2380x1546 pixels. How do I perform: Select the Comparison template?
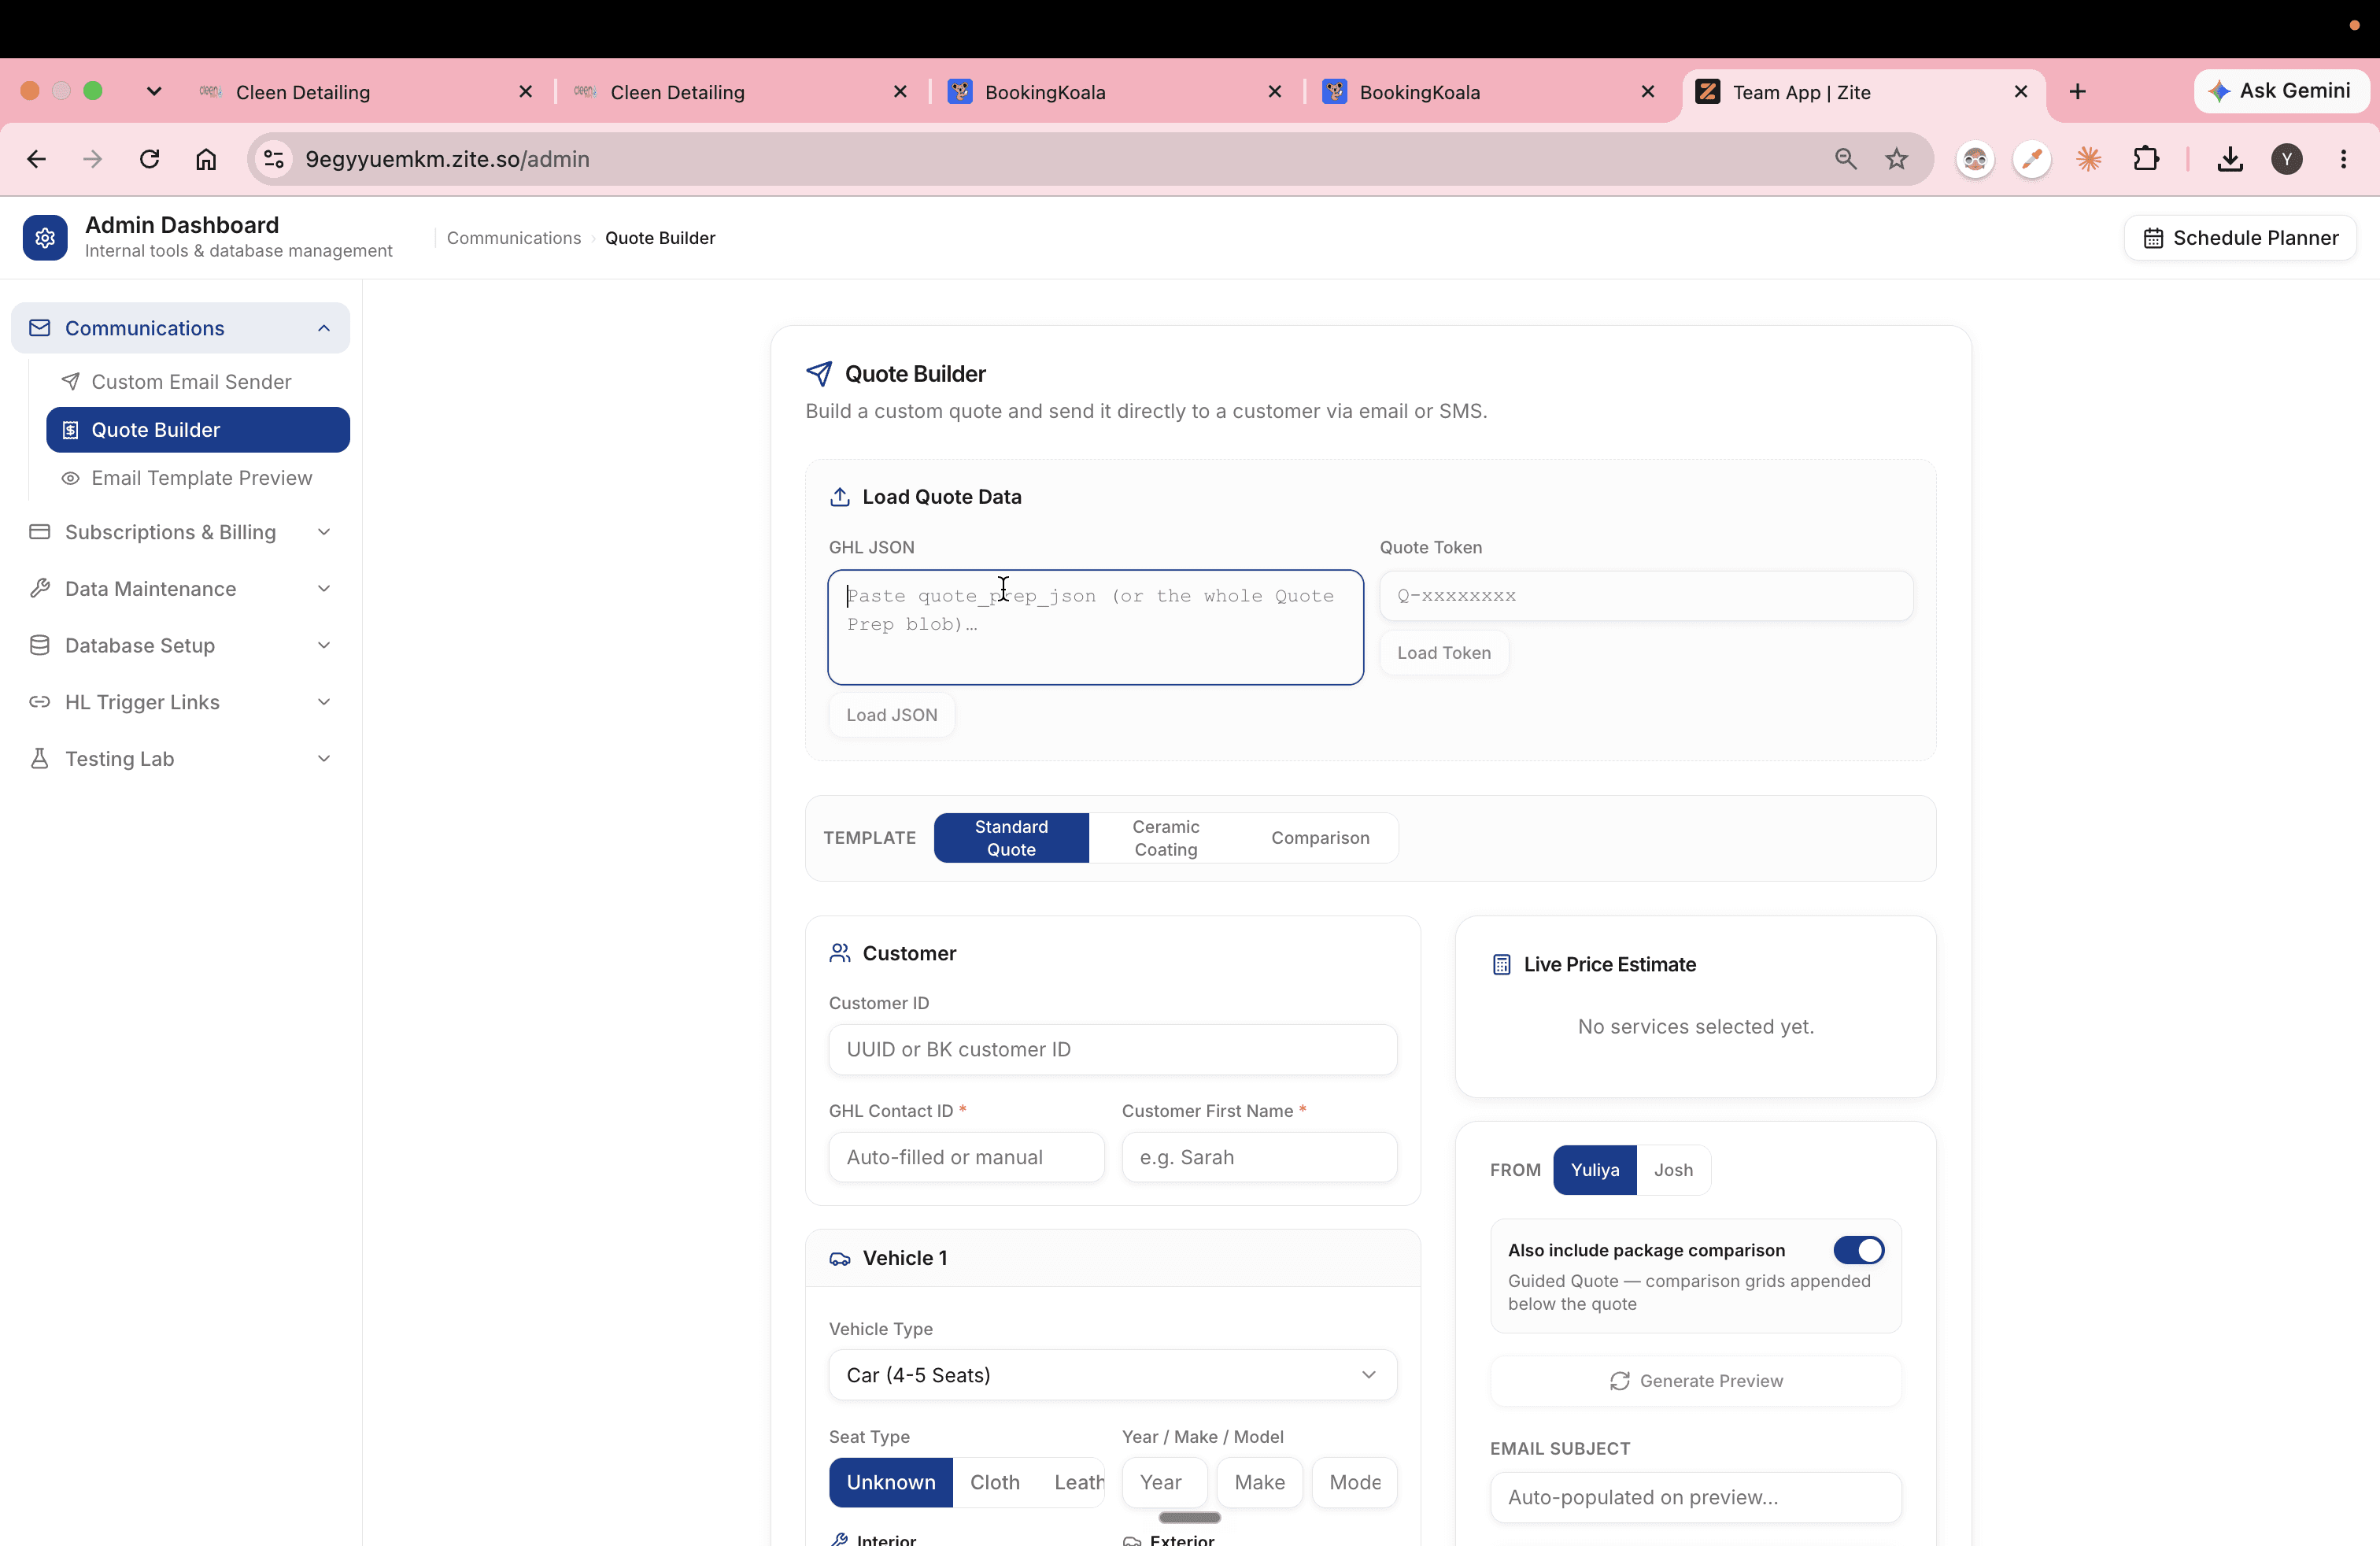[1320, 838]
